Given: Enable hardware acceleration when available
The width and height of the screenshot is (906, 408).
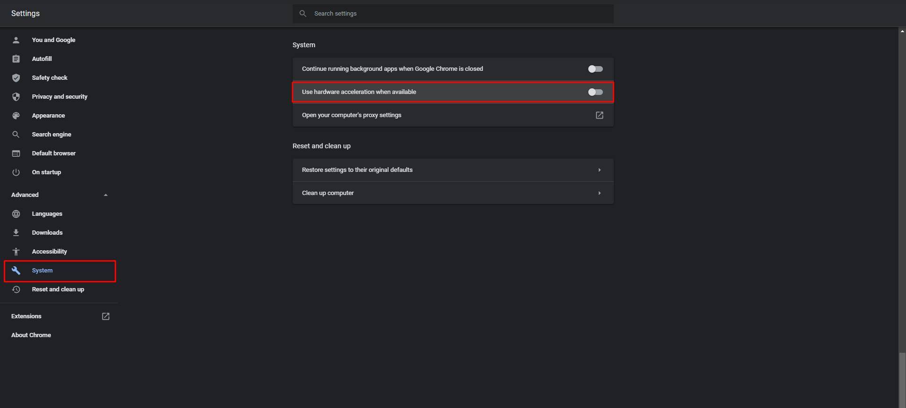Looking at the screenshot, I should click(x=595, y=92).
